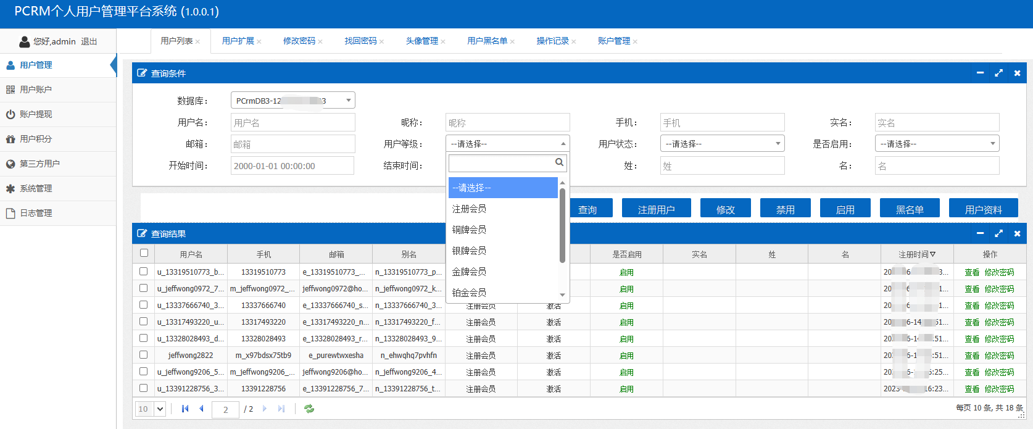Expand the 用户状态 dropdown

coord(722,144)
